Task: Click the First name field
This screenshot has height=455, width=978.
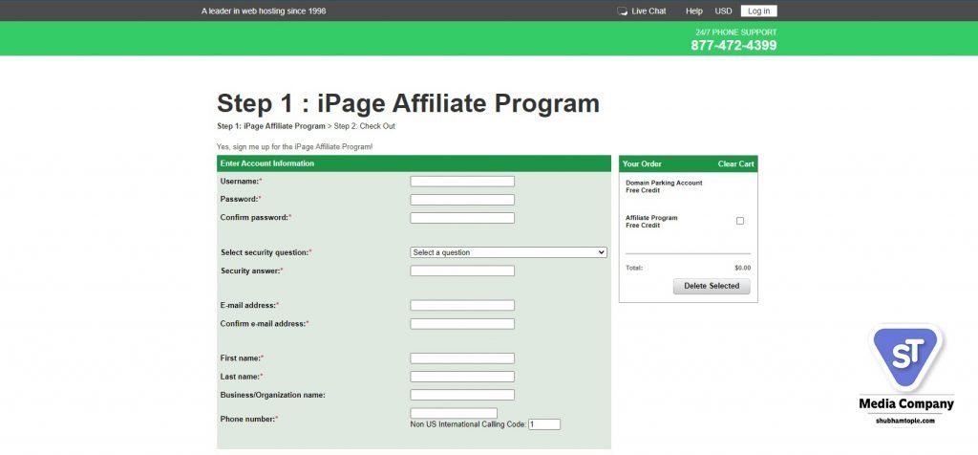Action: (462, 358)
